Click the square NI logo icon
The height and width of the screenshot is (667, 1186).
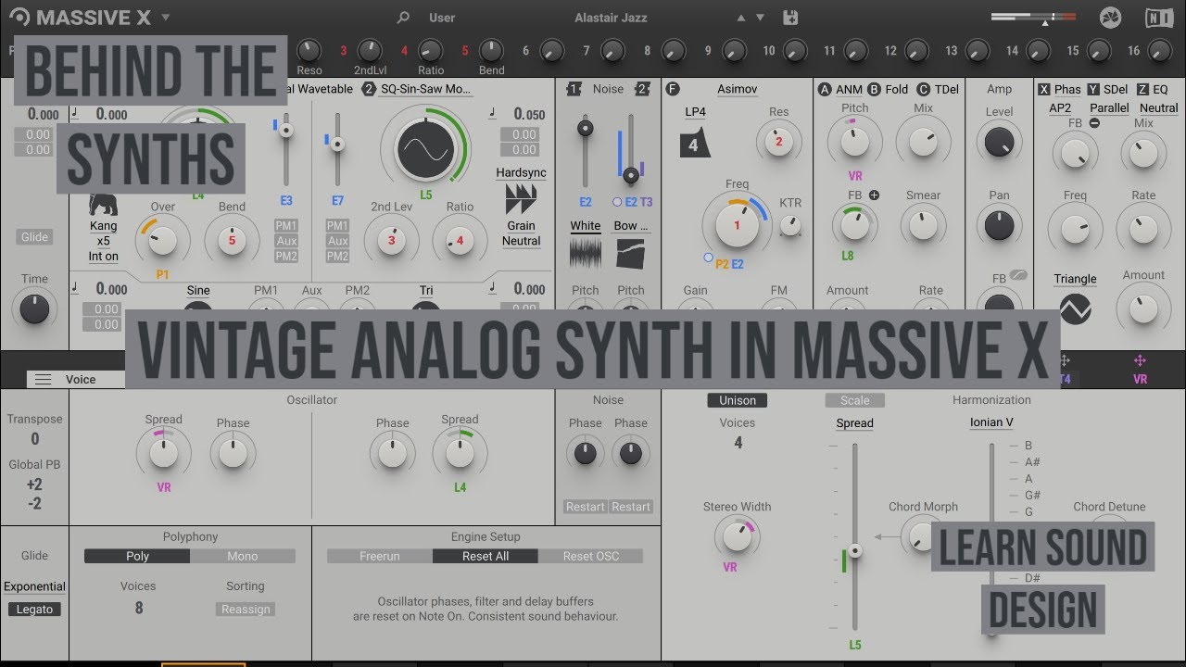click(x=1157, y=18)
